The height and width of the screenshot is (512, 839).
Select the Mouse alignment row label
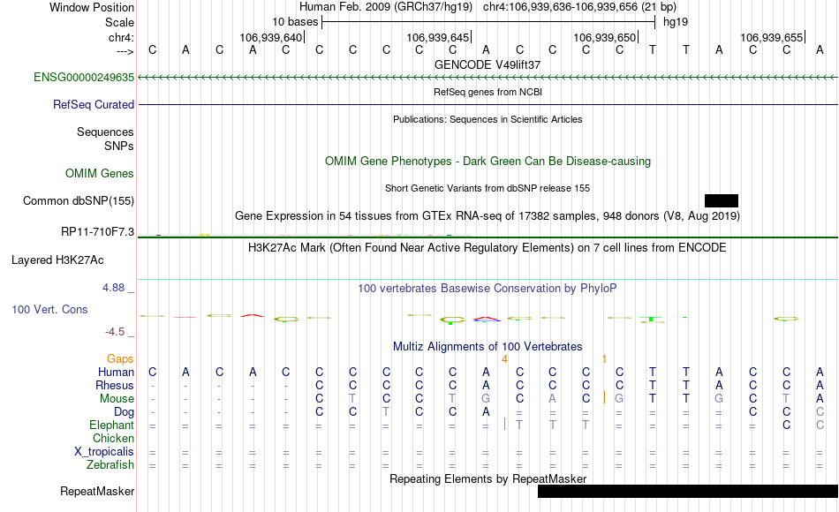click(117, 399)
